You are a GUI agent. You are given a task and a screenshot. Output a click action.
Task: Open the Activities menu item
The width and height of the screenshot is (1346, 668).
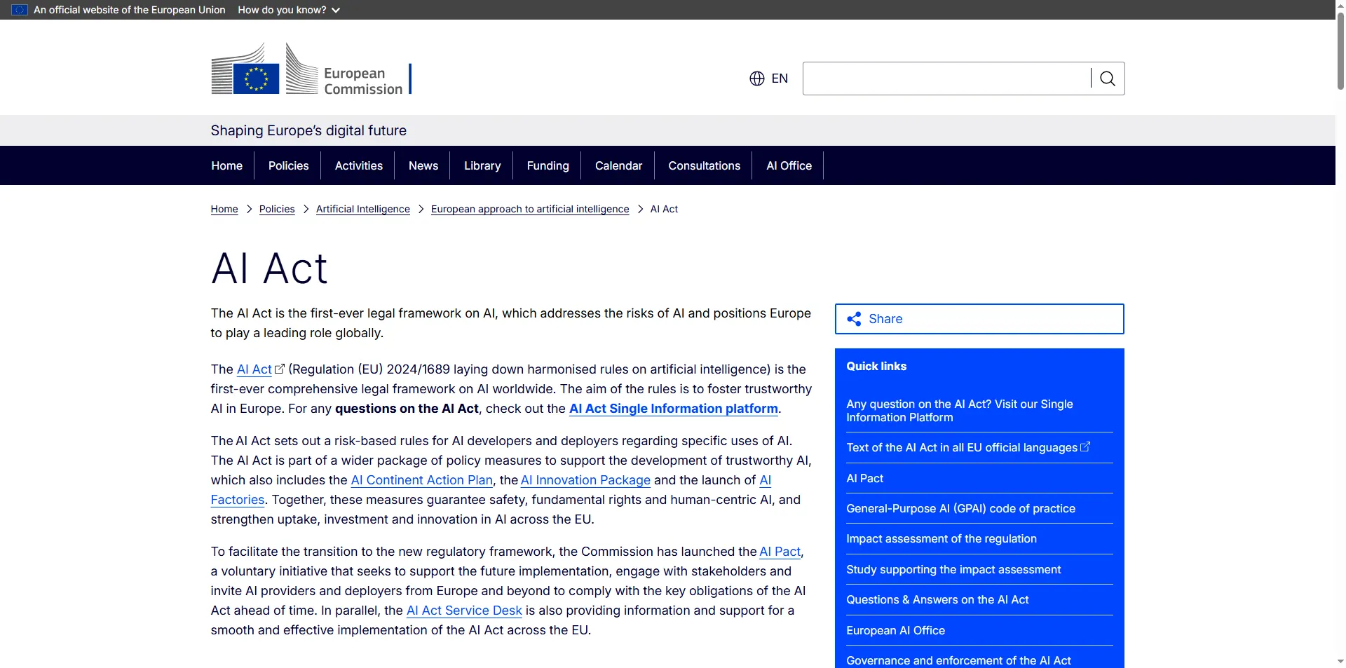(358, 165)
